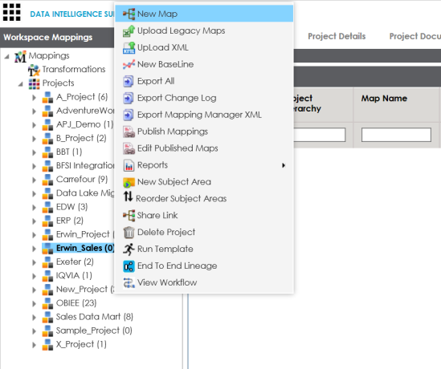Click the Data Intelligence Suite title link
441x369 pixels.
[72, 14]
